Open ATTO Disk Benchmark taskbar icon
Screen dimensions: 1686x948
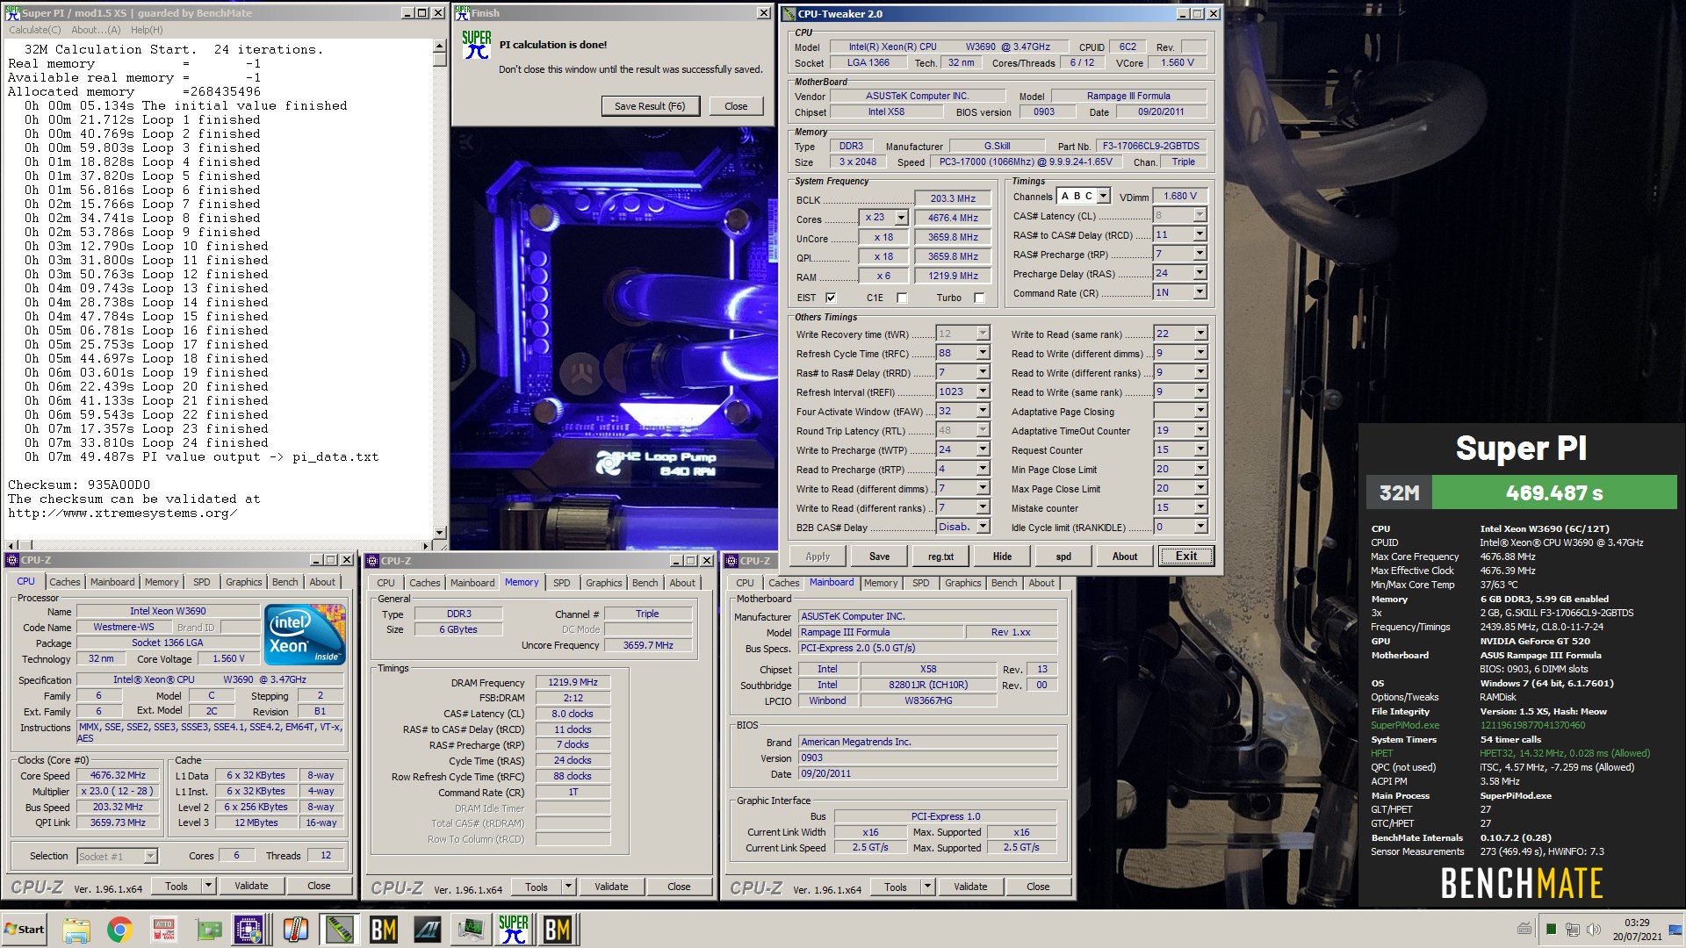point(163,930)
